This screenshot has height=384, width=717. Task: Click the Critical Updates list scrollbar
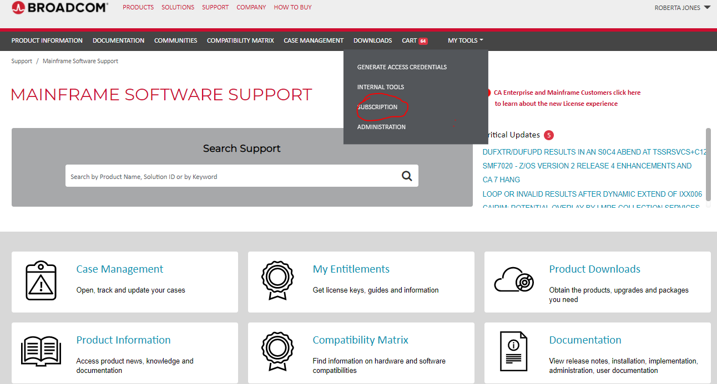(708, 166)
